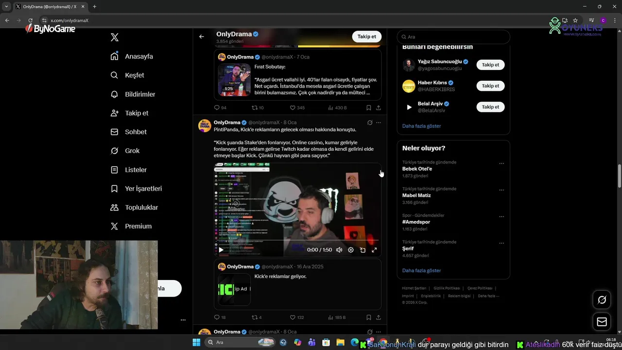622x350 pixels.
Task: Open Bildirimler in sidebar
Action: (x=133, y=94)
